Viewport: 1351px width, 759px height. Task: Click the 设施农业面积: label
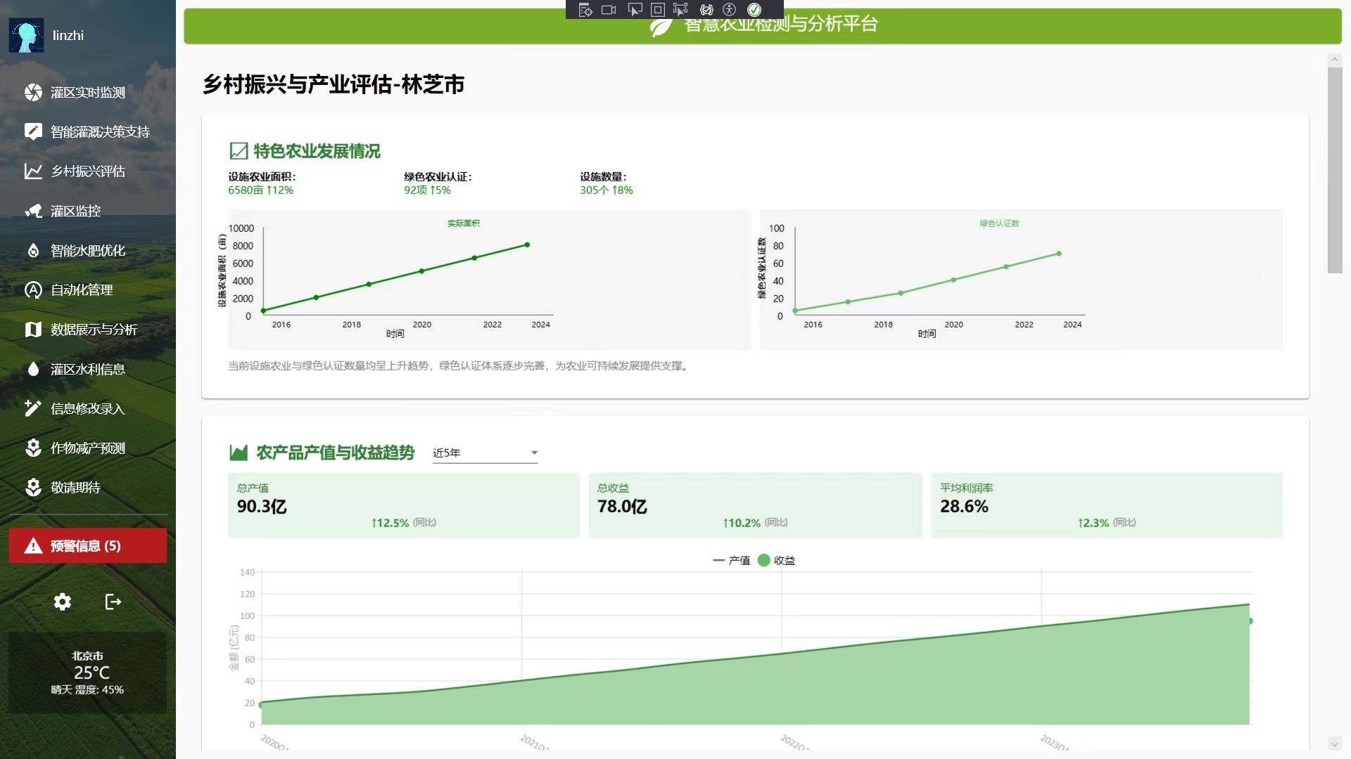point(262,177)
